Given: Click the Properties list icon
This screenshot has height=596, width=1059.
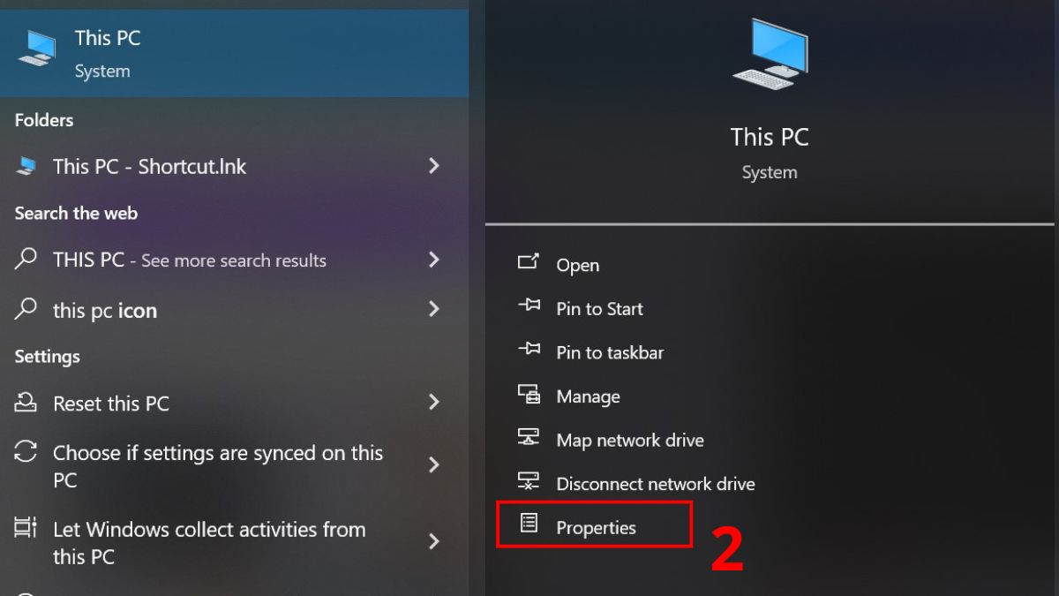Looking at the screenshot, I should pyautogui.click(x=530, y=523).
